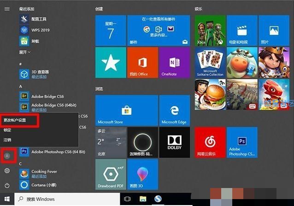Launch WPS 2019 from recently added
The image size is (294, 206).
[x=40, y=30]
